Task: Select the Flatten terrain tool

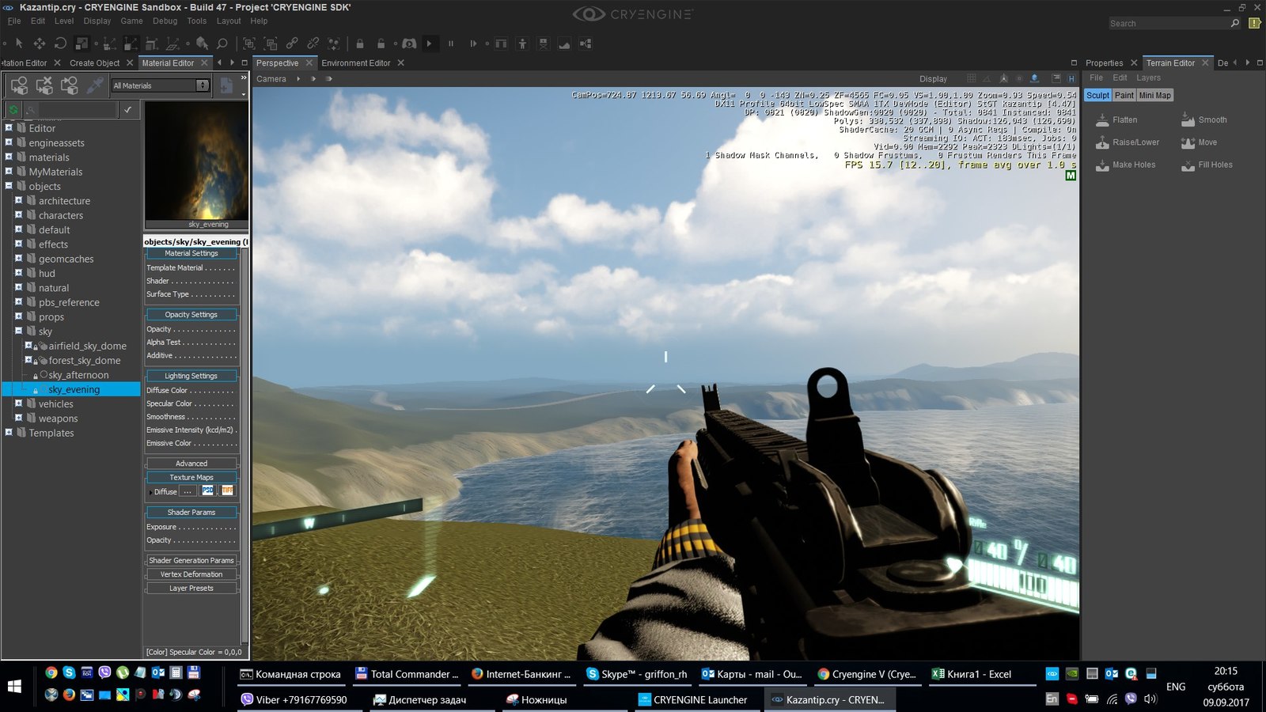Action: tap(1116, 120)
